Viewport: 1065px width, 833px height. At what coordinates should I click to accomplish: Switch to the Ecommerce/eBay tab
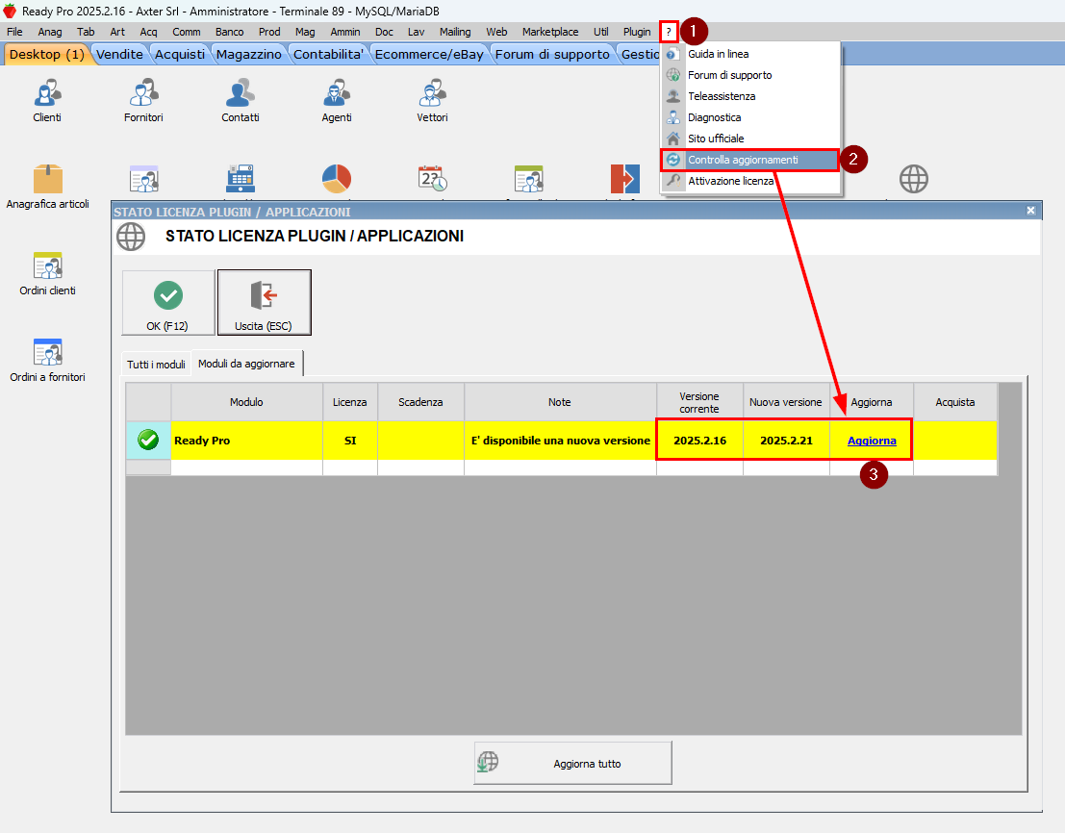coord(429,54)
